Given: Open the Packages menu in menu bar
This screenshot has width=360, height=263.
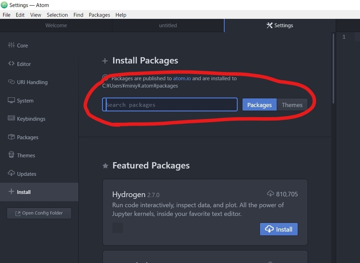Looking at the screenshot, I should click(99, 15).
